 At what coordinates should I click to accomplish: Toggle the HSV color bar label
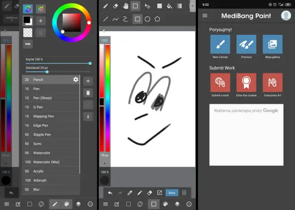tap(105, 40)
